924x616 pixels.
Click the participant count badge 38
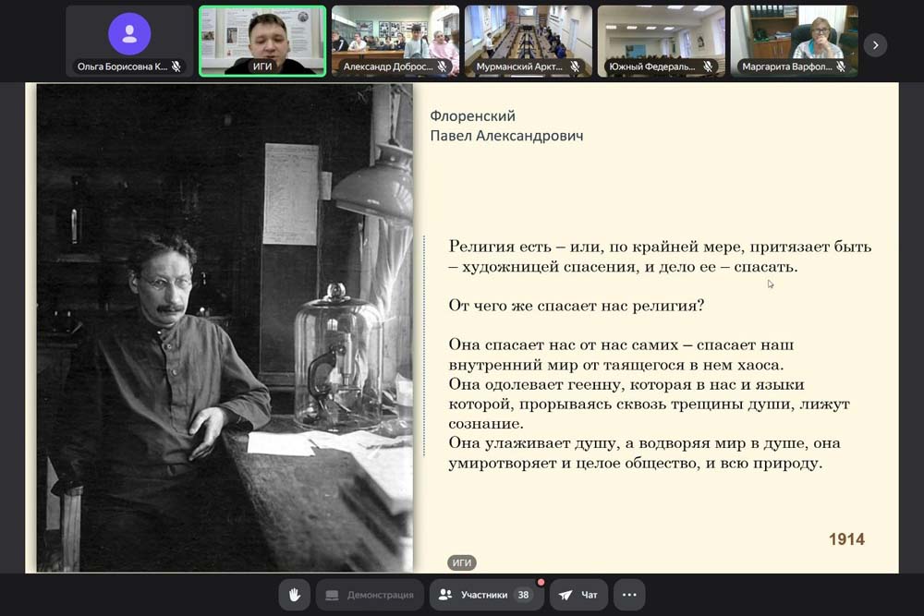pyautogui.click(x=523, y=595)
